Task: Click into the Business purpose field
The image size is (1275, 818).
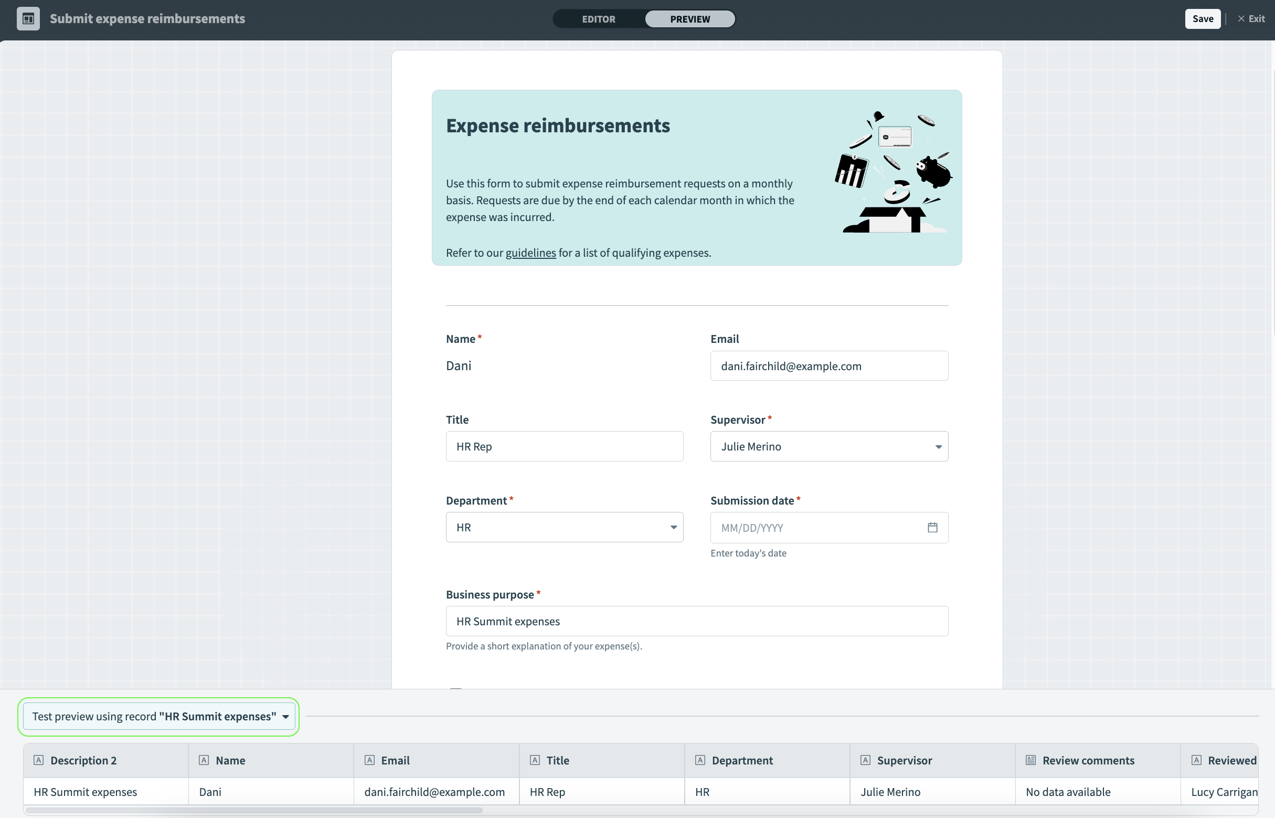Action: (696, 622)
